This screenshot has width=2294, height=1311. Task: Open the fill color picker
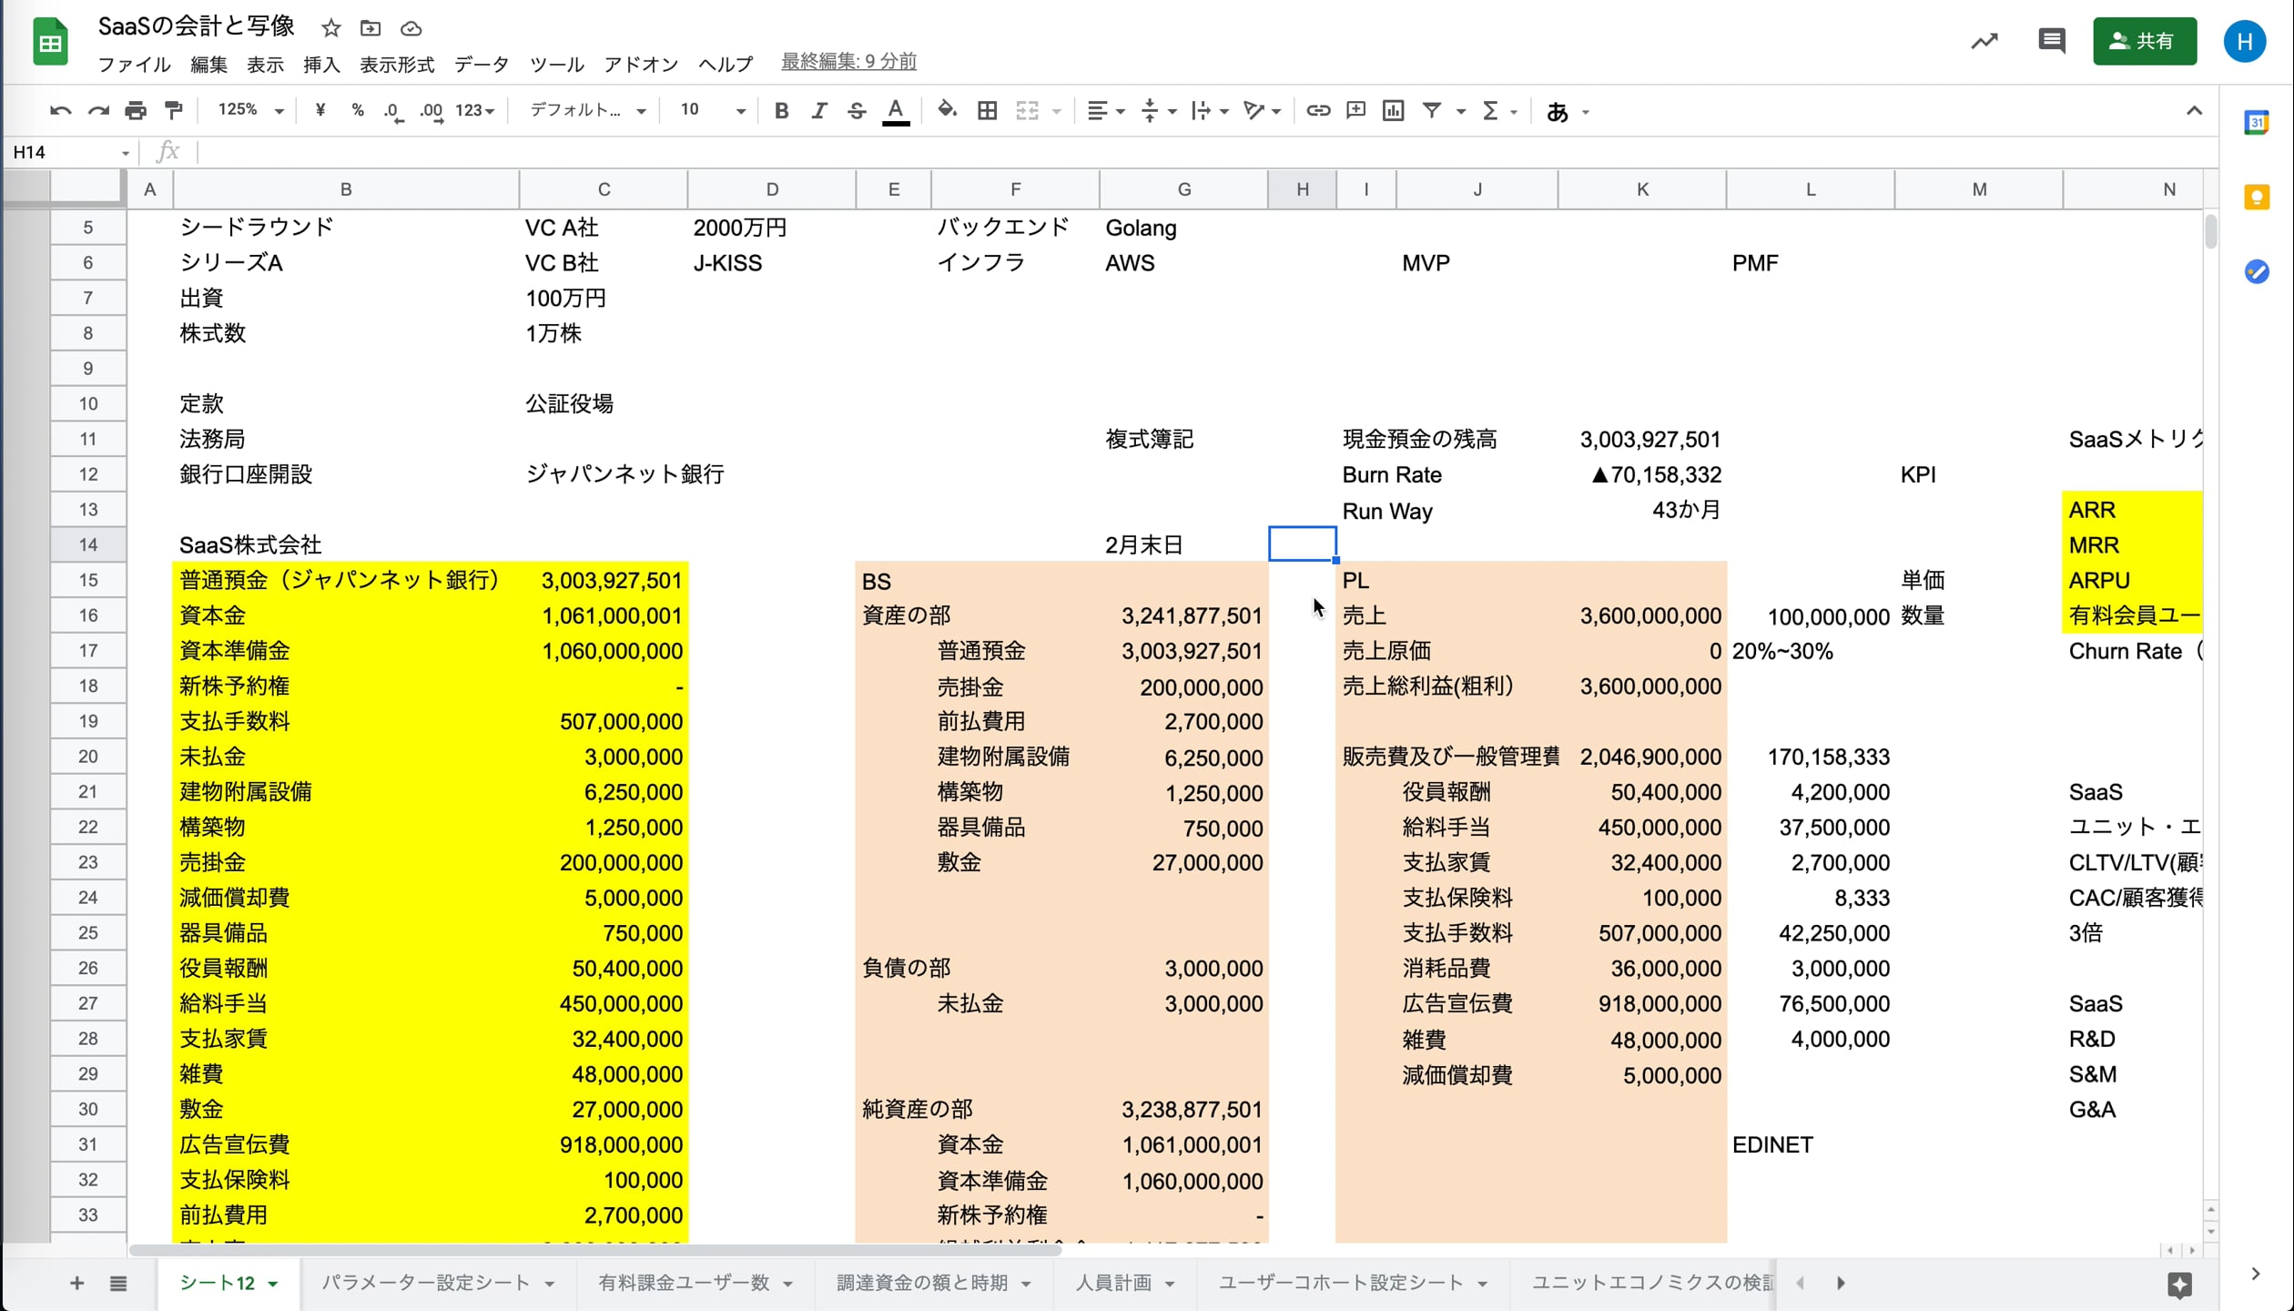[947, 111]
